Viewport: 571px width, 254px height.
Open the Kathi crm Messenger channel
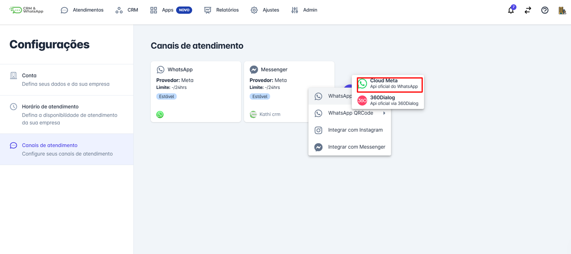click(266, 114)
